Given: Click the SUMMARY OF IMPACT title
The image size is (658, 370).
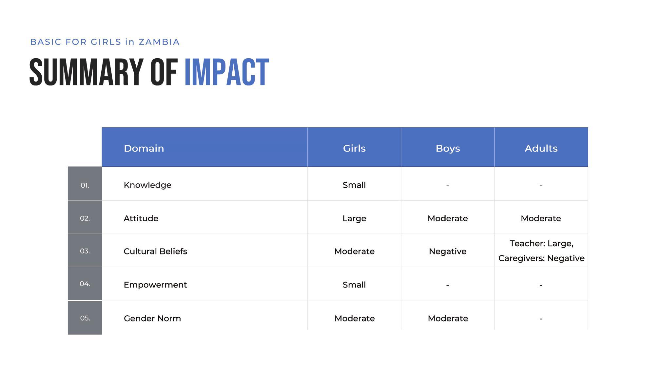Looking at the screenshot, I should (149, 72).
